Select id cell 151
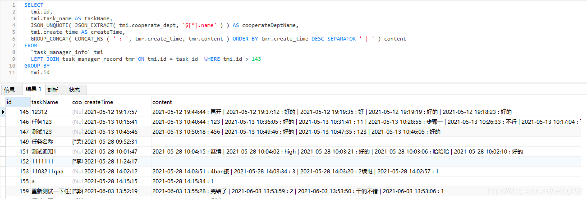 [18, 151]
